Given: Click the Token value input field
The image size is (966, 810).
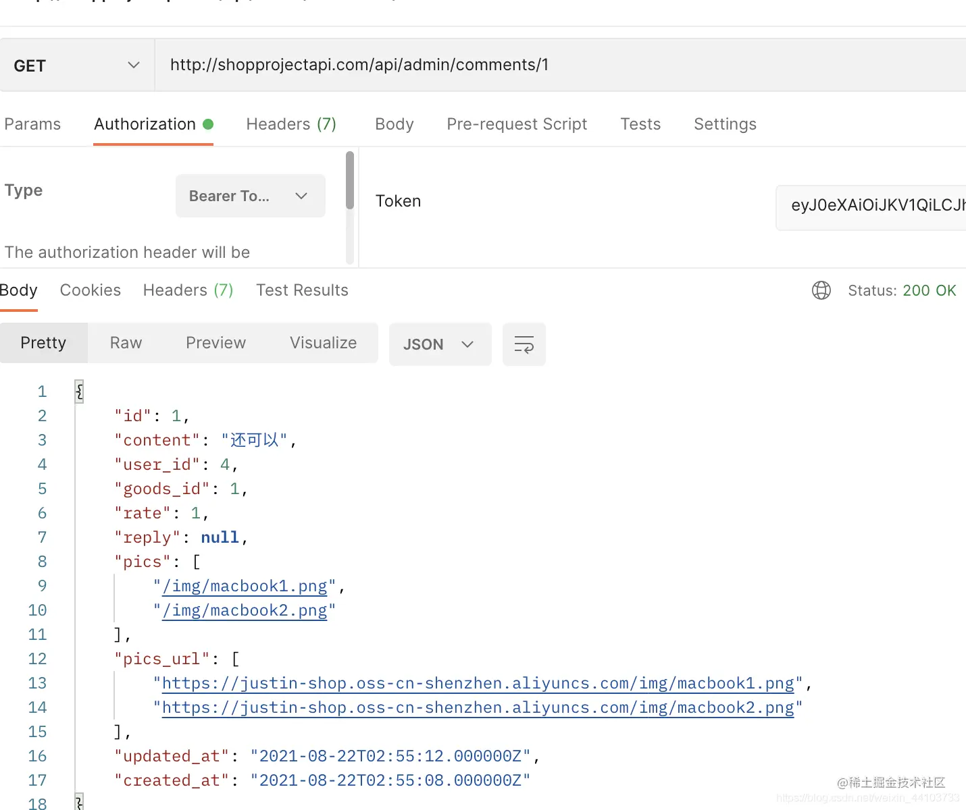Looking at the screenshot, I should click(x=871, y=208).
